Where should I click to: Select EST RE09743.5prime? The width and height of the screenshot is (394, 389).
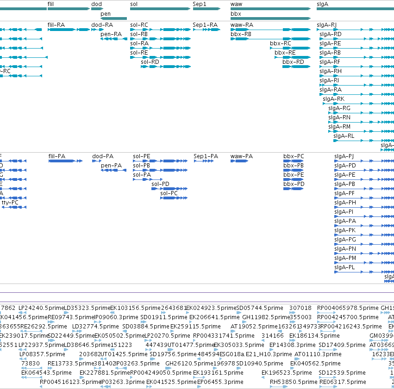tap(51, 322)
